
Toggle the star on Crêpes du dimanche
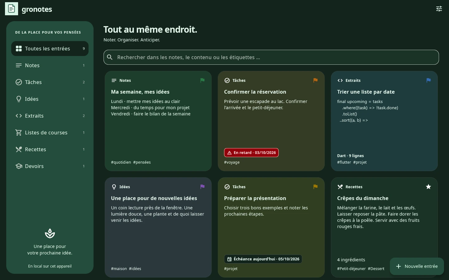pos(428,187)
